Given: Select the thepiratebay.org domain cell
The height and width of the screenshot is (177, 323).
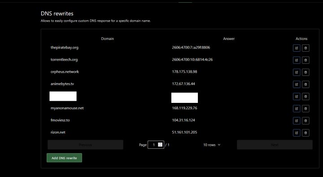Looking at the screenshot, I should coord(65,48).
